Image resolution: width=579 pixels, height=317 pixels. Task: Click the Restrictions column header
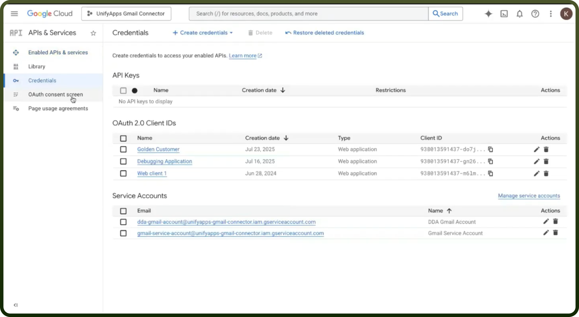coord(391,90)
